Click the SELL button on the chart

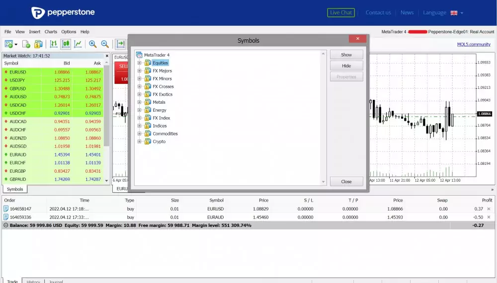(x=121, y=72)
